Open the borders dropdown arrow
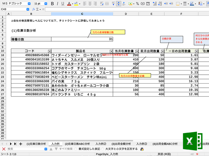 coord(181,4)
